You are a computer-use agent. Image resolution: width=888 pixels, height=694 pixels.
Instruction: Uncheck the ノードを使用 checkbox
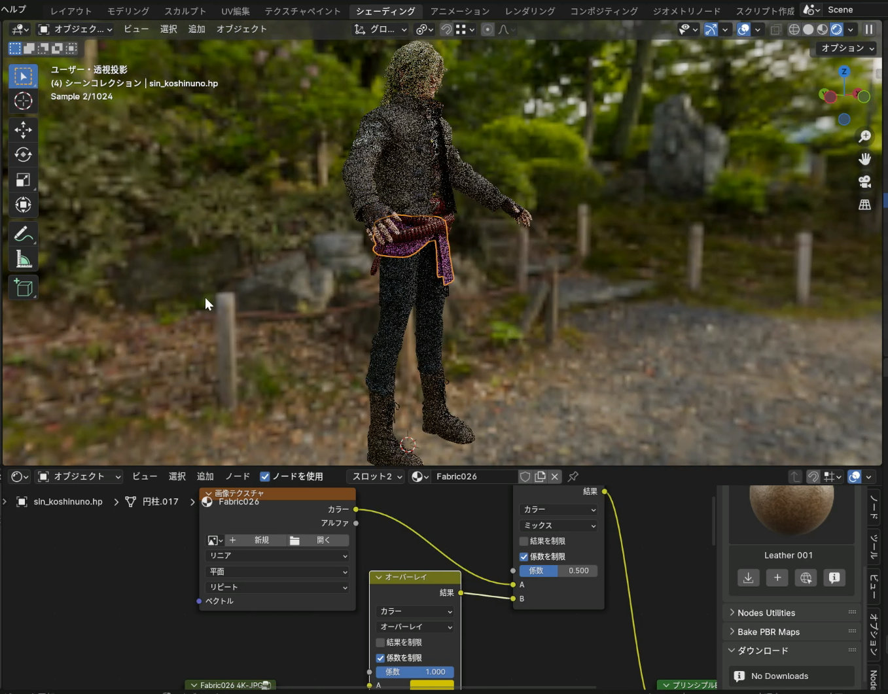[265, 476]
